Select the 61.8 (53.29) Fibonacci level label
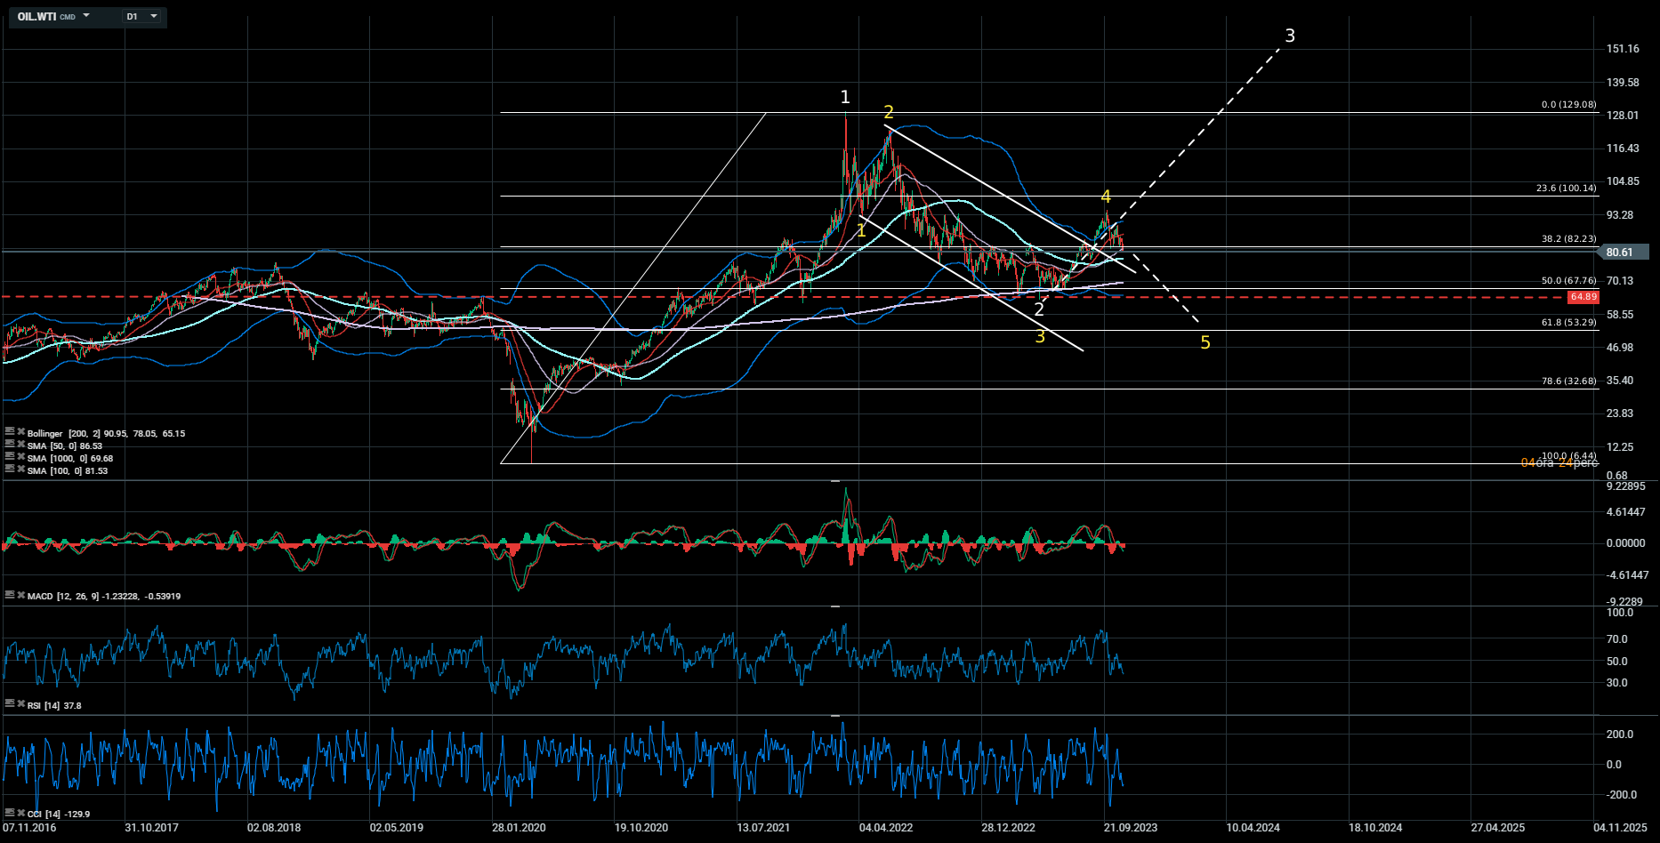 [1569, 323]
